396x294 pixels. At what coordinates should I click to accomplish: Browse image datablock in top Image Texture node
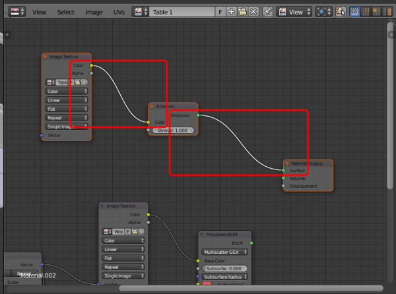point(51,82)
